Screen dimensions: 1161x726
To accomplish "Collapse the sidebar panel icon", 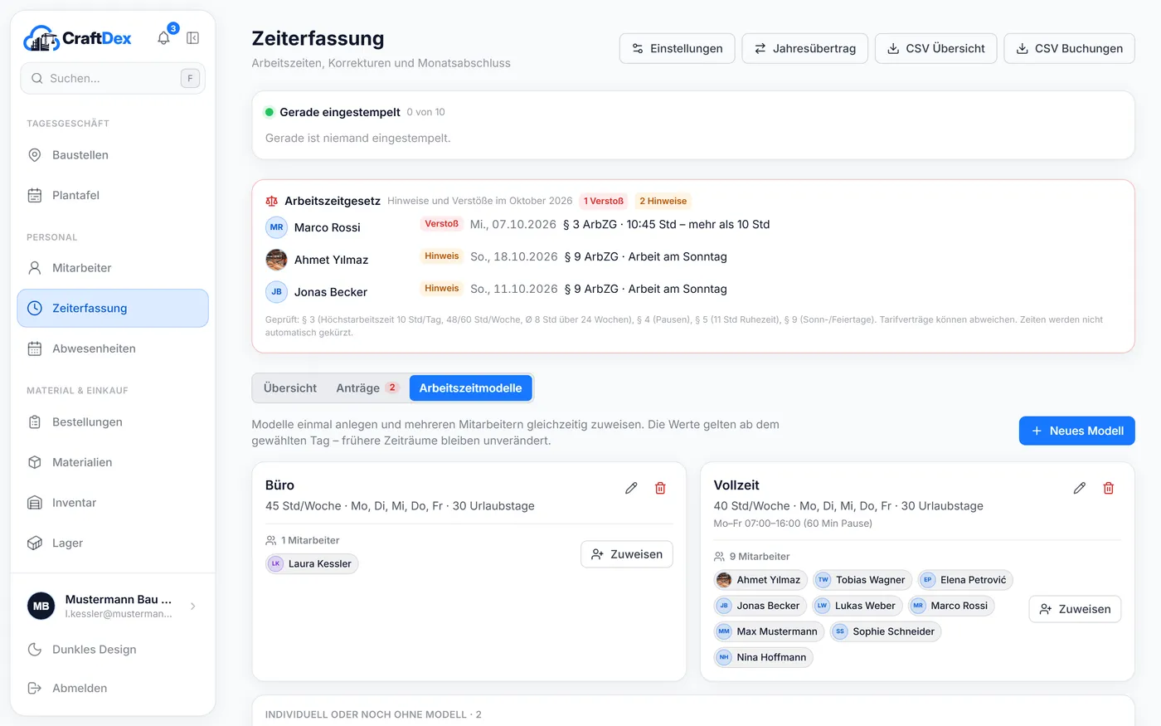I will [193, 38].
